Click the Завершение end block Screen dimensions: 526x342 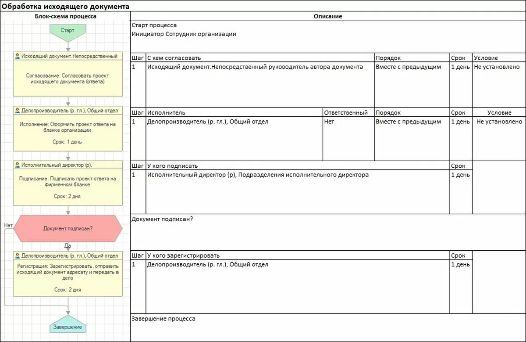coord(68,326)
